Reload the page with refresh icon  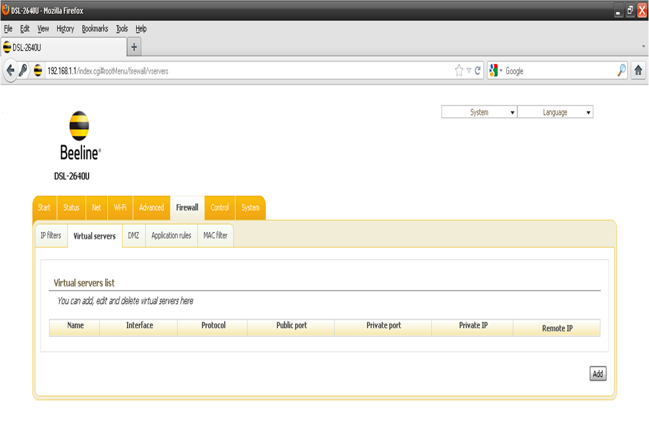click(x=478, y=71)
